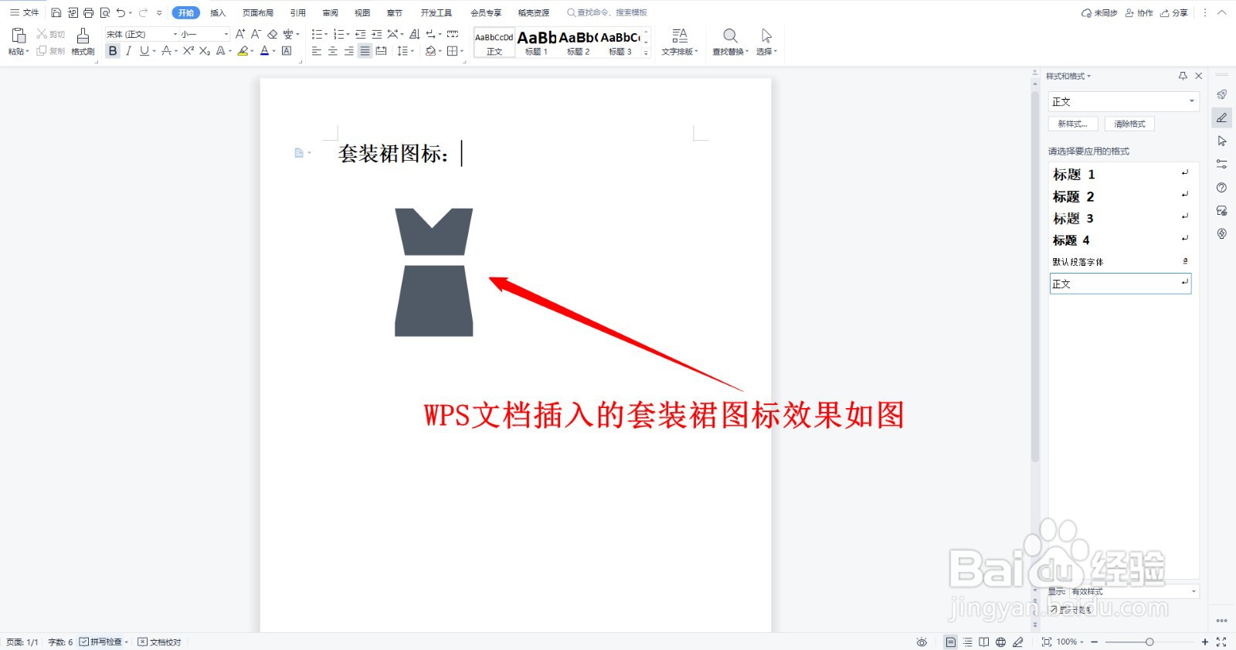Toggle 拼写检查 in the status bar
Image resolution: width=1236 pixels, height=650 pixels.
(x=104, y=641)
